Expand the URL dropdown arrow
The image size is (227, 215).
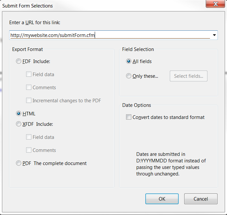(x=214, y=35)
